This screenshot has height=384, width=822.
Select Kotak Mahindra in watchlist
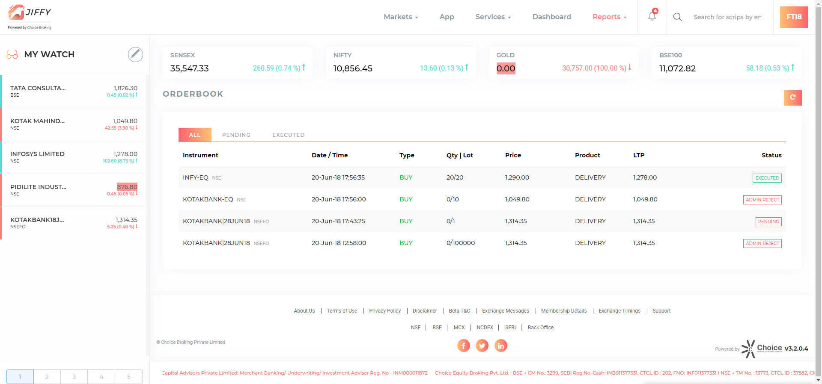coord(74,124)
